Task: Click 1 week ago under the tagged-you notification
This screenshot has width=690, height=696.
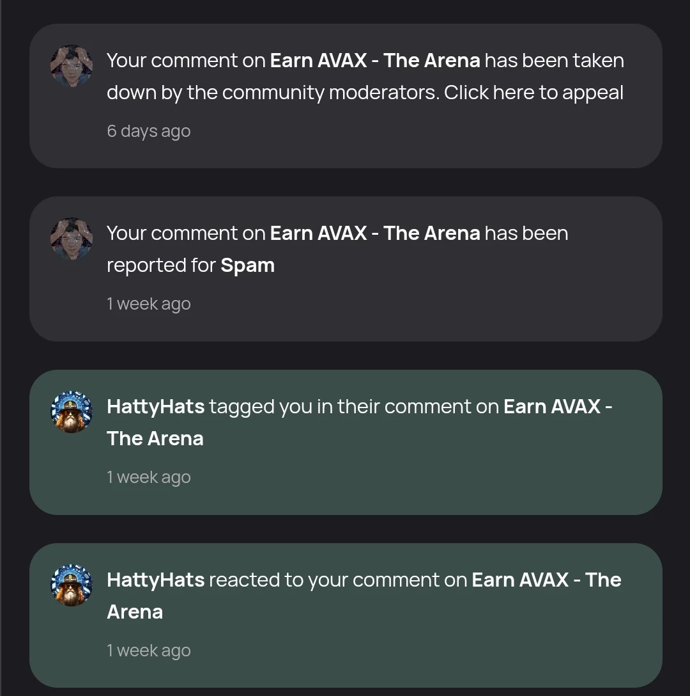Action: pos(149,477)
